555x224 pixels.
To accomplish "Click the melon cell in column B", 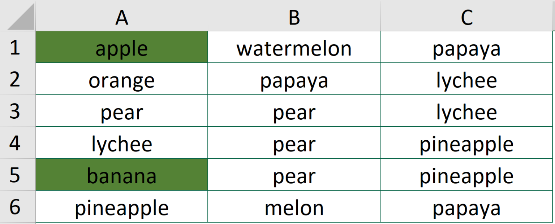I will tap(294, 206).
